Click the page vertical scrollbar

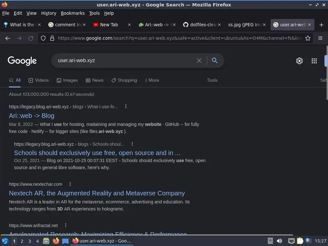[x=327, y=73]
